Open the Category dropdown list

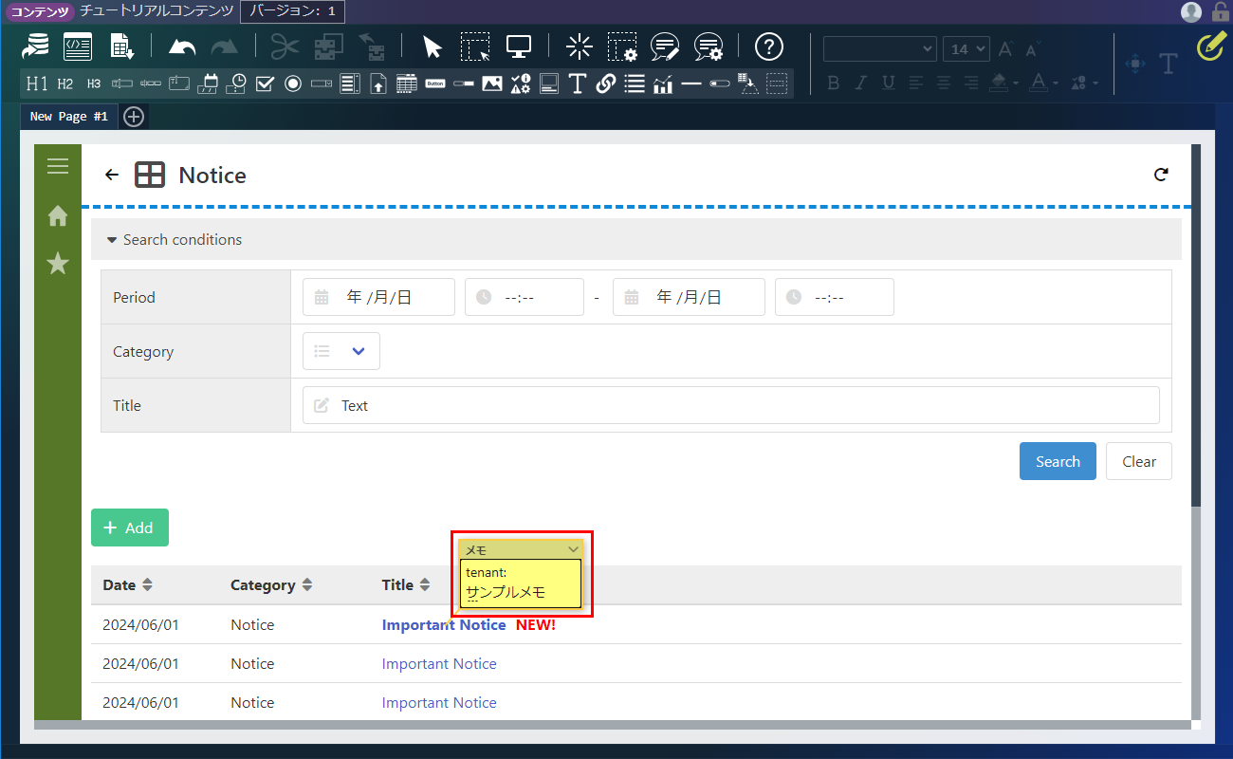tap(341, 351)
